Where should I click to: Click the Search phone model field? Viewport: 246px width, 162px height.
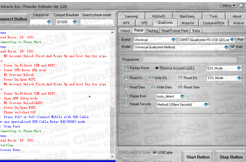(x=97, y=22)
